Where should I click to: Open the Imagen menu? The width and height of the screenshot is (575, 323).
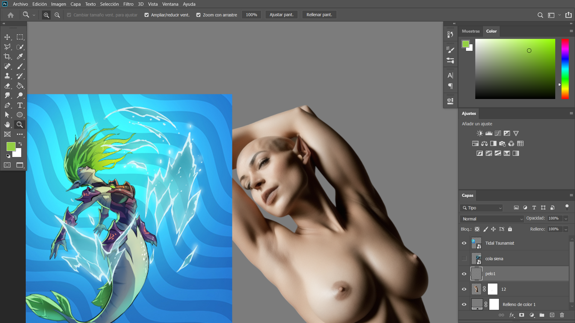tap(58, 4)
